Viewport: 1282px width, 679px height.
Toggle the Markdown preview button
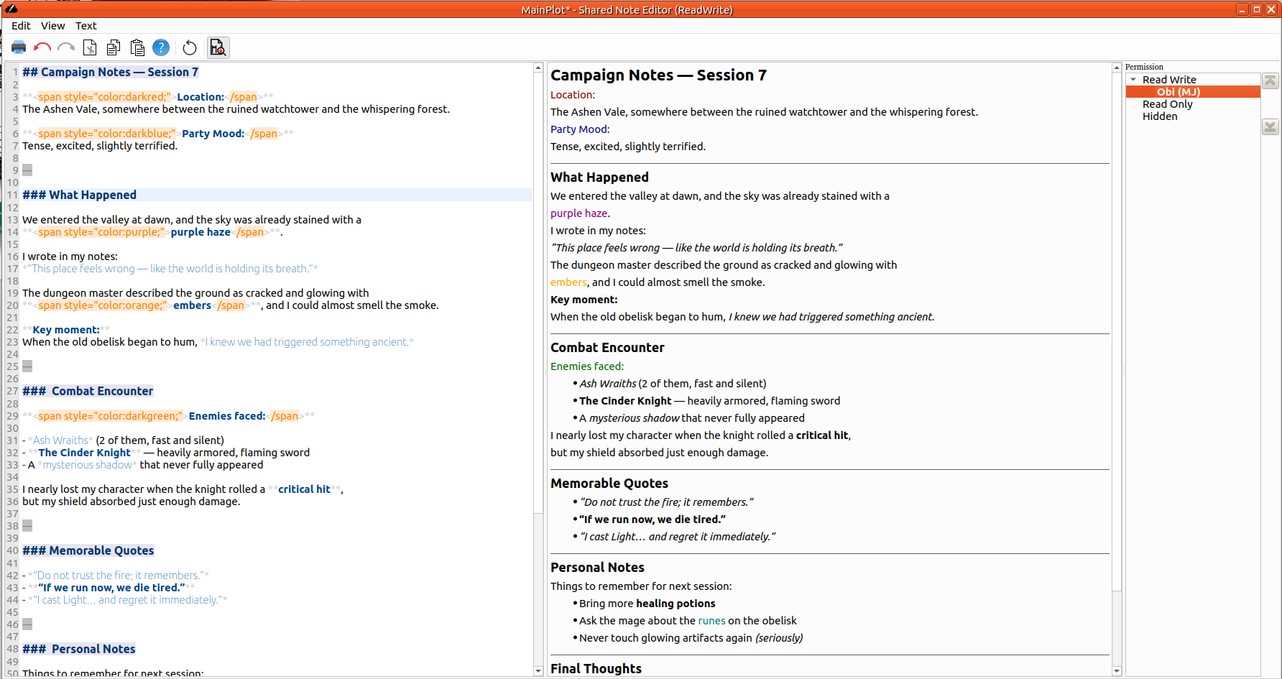[218, 48]
